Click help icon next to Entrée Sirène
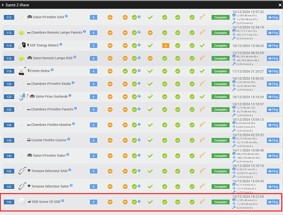The height and width of the screenshot is (215, 283). tap(52, 70)
